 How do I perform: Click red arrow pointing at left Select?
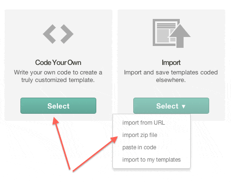point(61,144)
